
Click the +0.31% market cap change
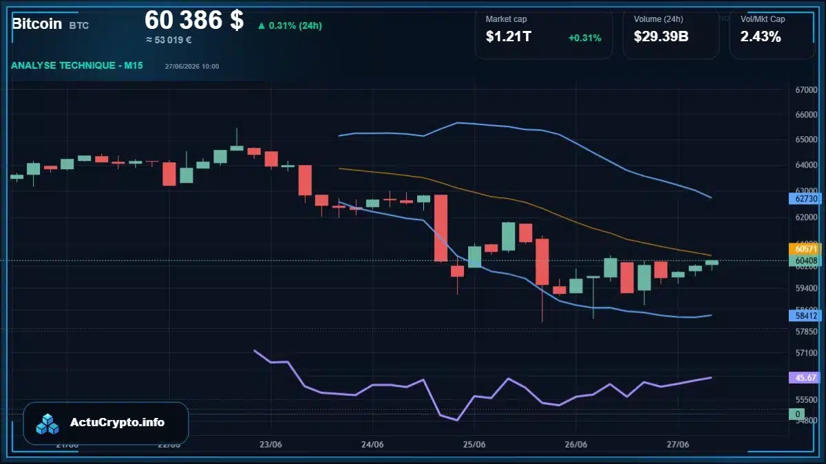(x=585, y=38)
